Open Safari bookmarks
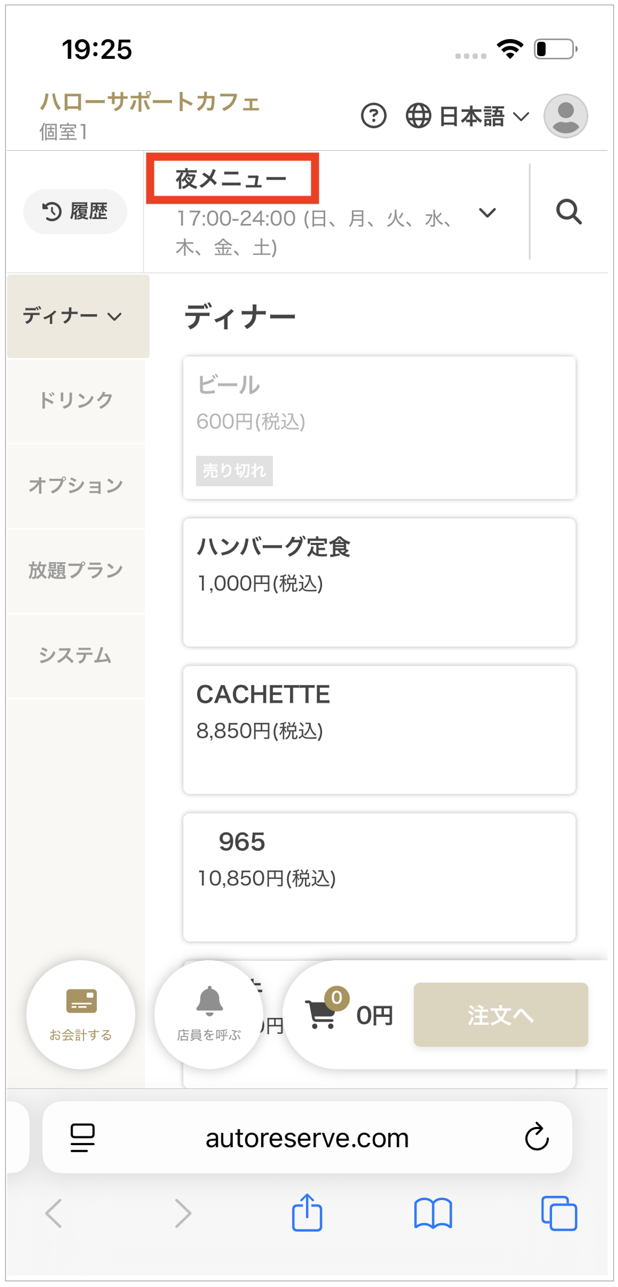The image size is (618, 1287). click(x=433, y=1213)
